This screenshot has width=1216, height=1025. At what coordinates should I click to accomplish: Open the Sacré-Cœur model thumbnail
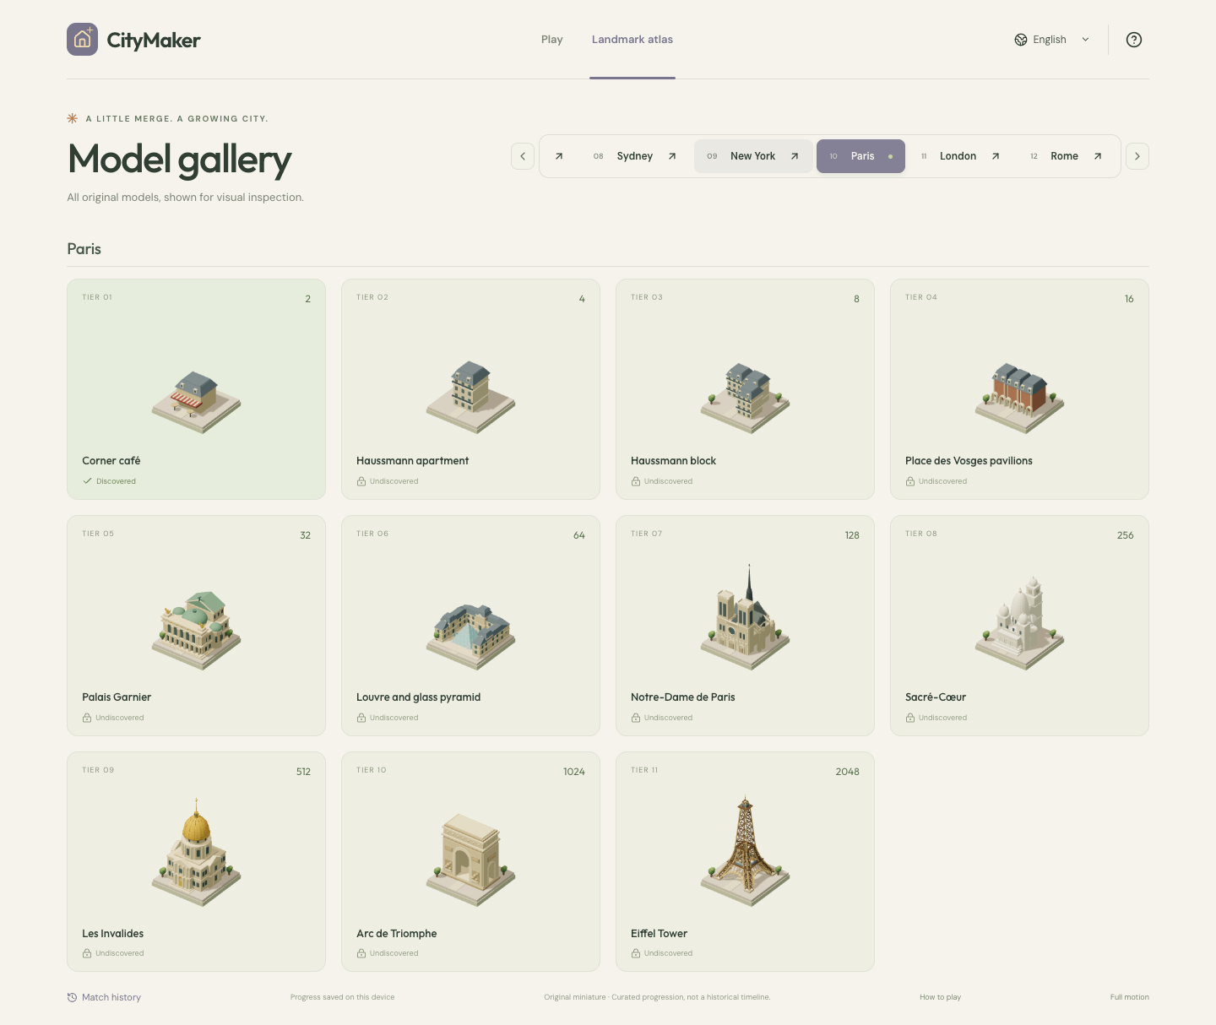[1020, 623]
